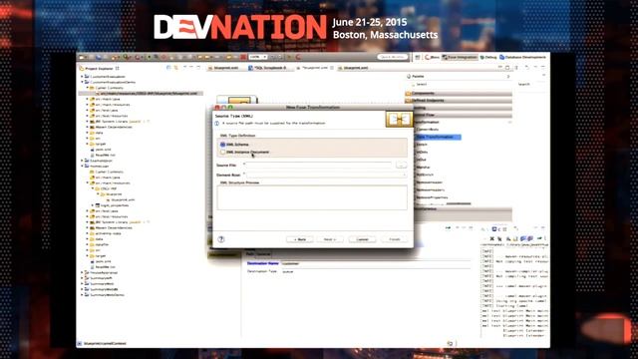Expand the CustomerEvaluation project
Viewport: 638px width, 359px height.
pos(82,77)
